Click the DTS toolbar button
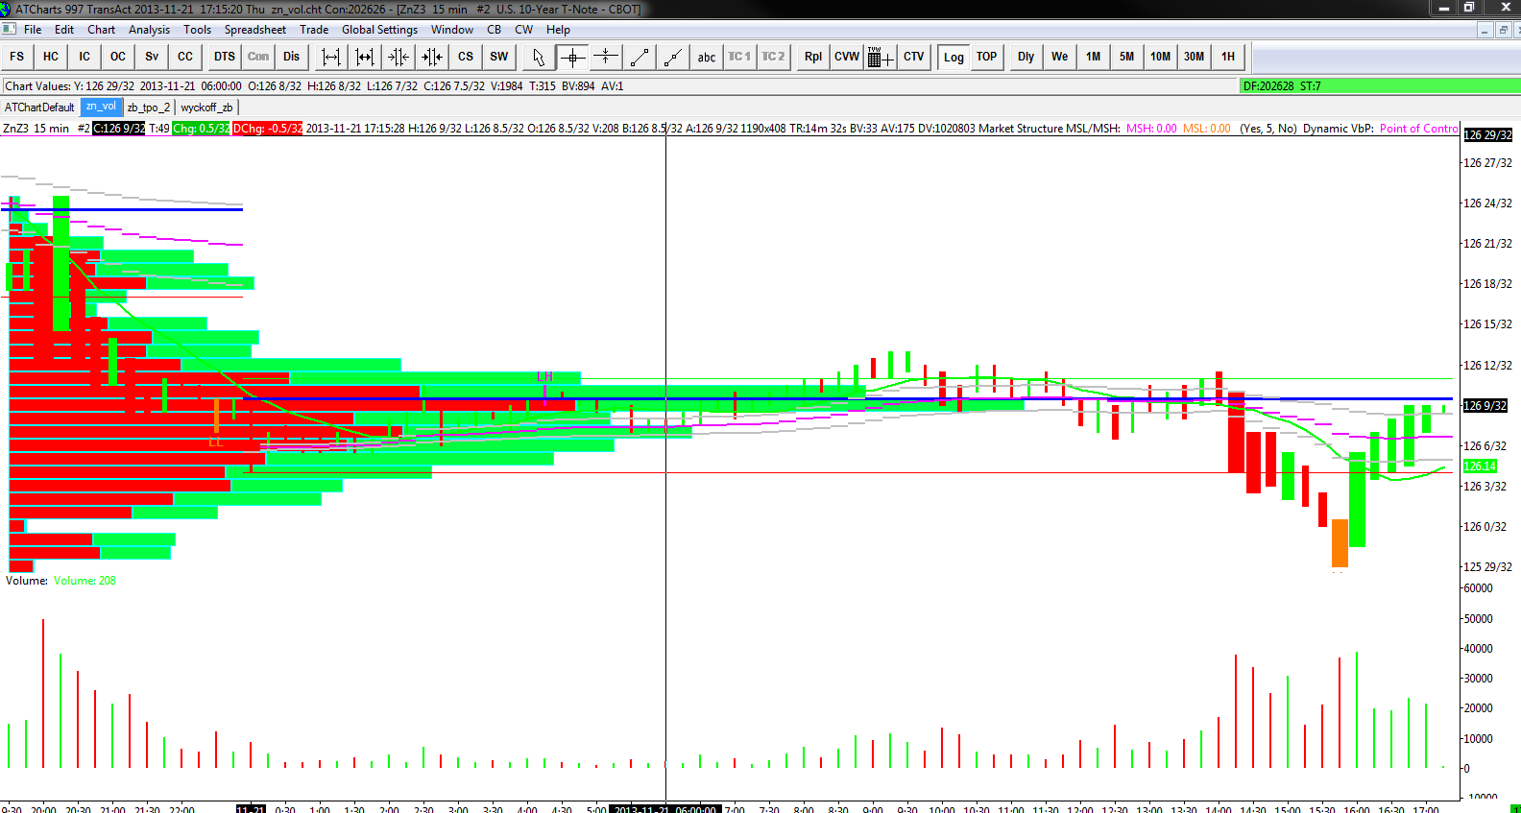 [225, 57]
